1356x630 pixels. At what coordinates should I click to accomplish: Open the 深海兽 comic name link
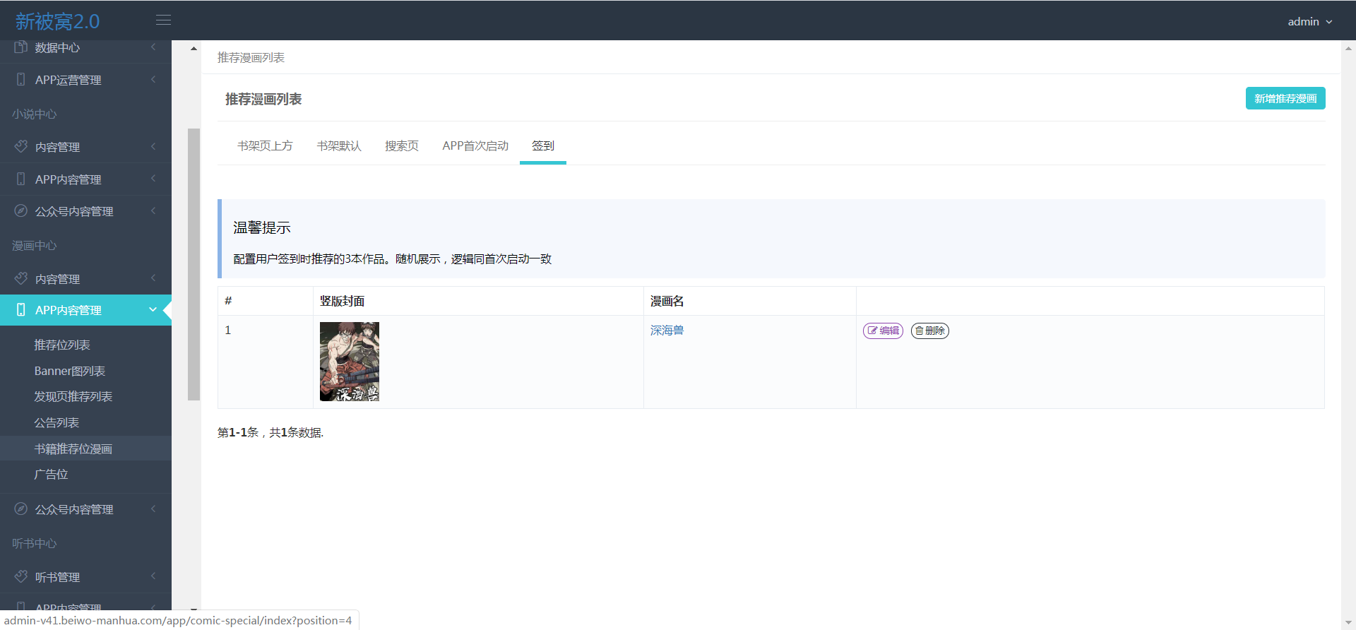[667, 331]
